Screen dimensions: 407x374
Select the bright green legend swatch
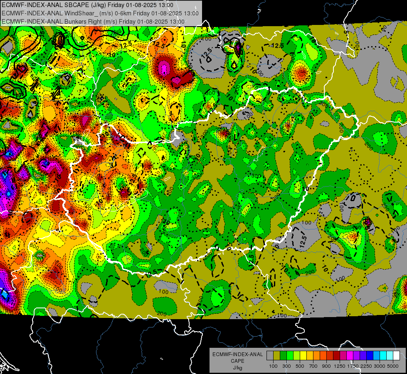[290, 356]
